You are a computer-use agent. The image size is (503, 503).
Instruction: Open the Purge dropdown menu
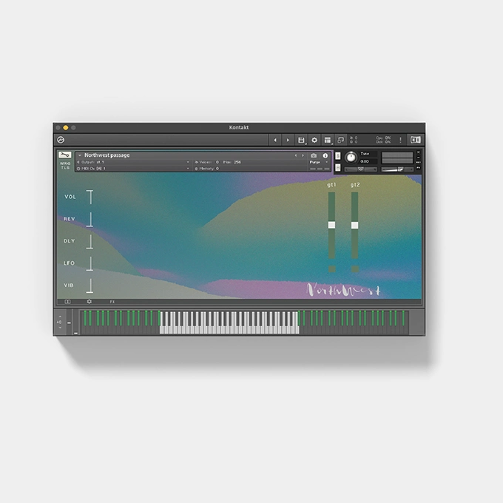(316, 162)
